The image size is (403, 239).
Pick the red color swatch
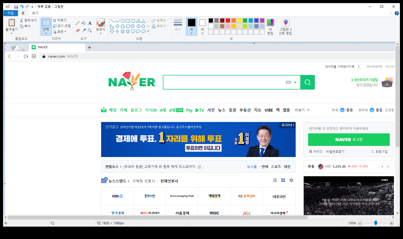228,20
